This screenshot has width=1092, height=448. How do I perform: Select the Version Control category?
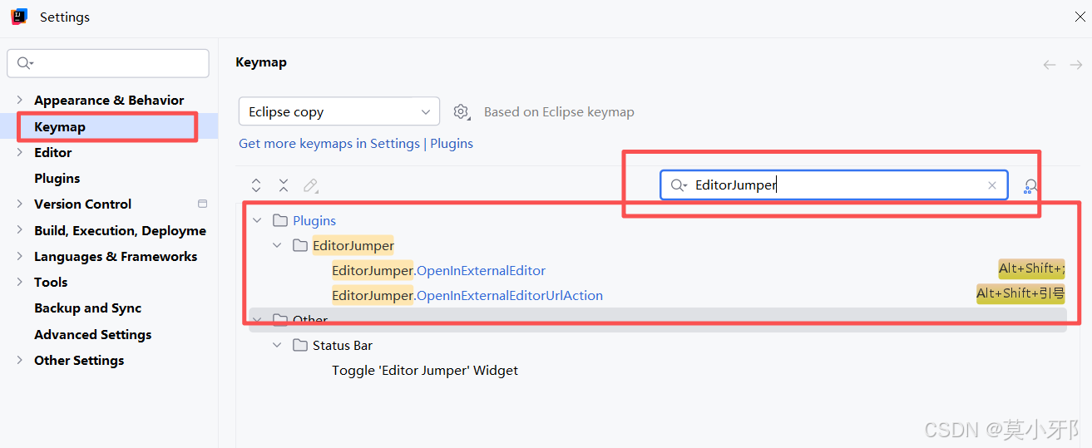[x=83, y=204]
